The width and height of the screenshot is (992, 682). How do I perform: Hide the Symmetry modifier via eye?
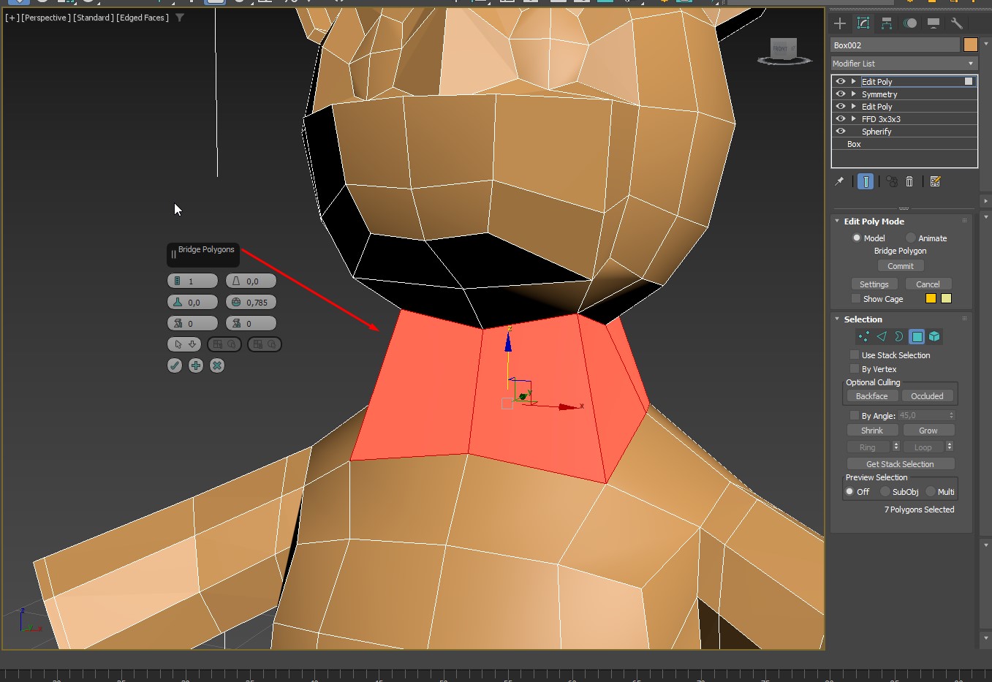[x=841, y=94]
